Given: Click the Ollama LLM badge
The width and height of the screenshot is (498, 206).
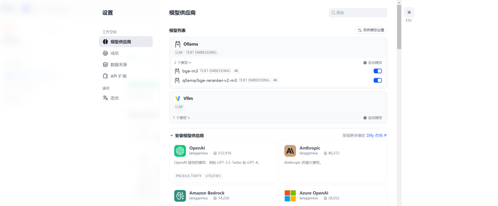Looking at the screenshot, I should pyautogui.click(x=179, y=53).
